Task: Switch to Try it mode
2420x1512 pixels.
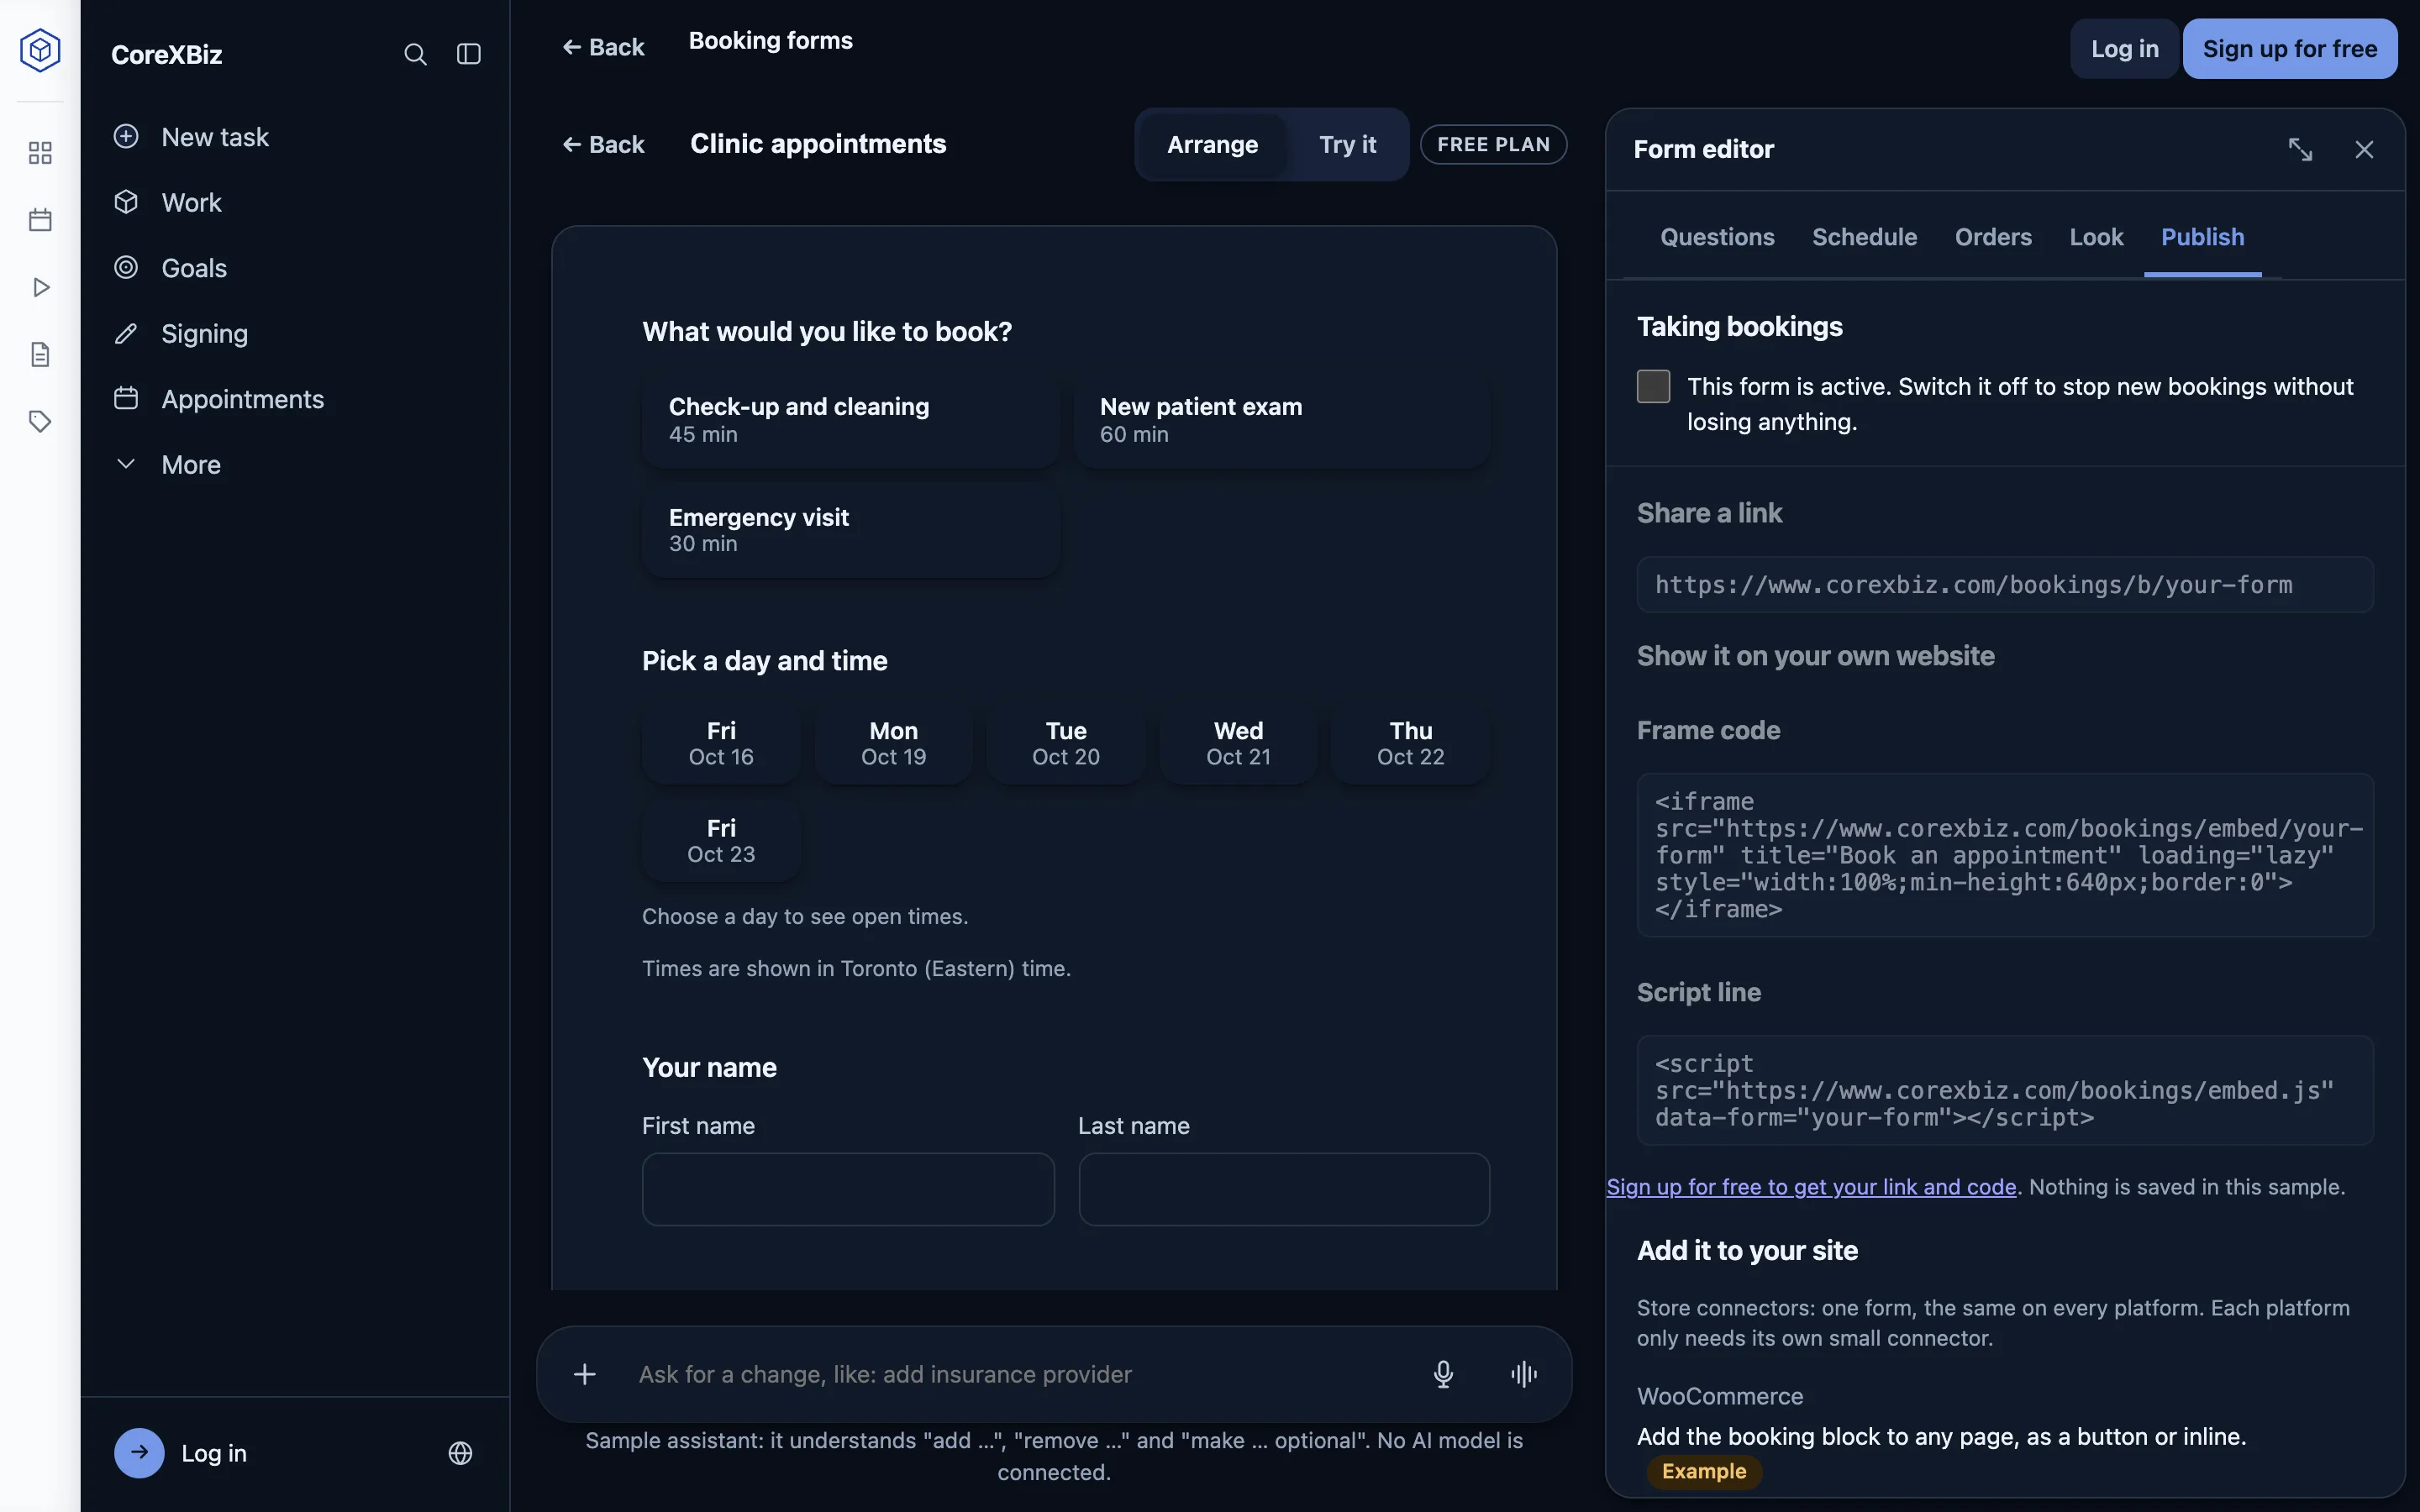Action: tap(1347, 144)
